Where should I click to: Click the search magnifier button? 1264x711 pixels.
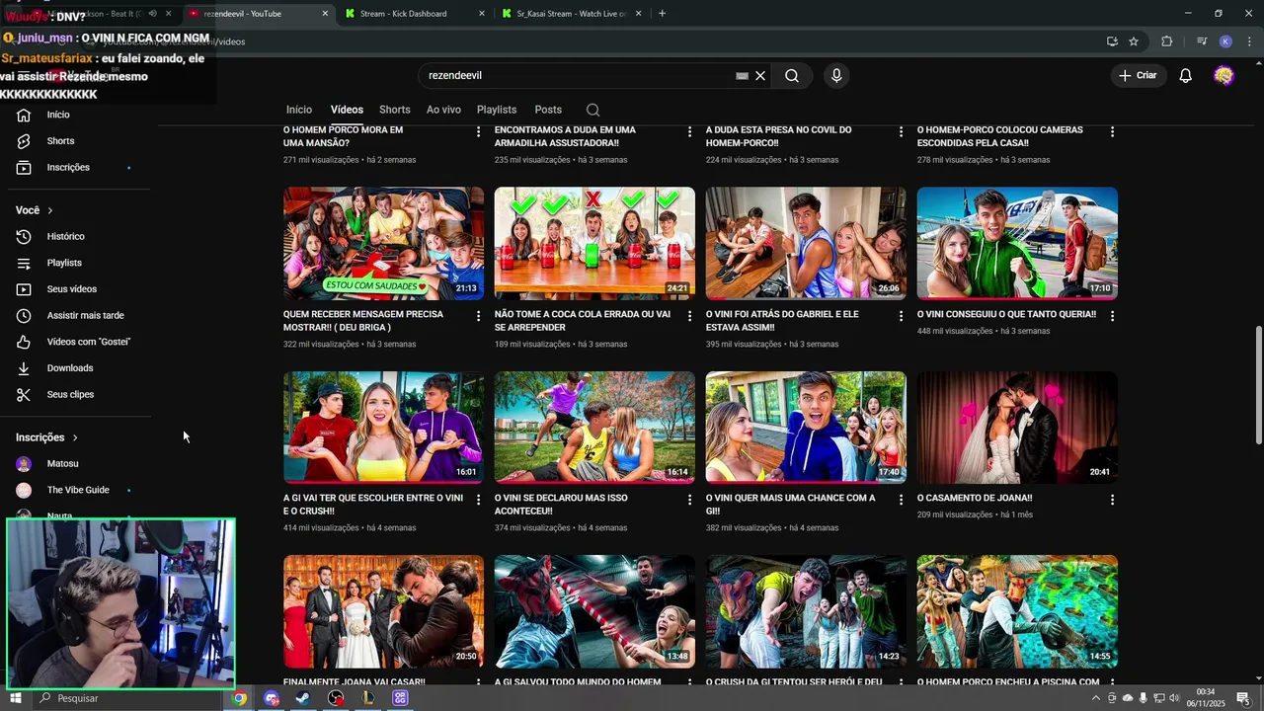click(792, 76)
